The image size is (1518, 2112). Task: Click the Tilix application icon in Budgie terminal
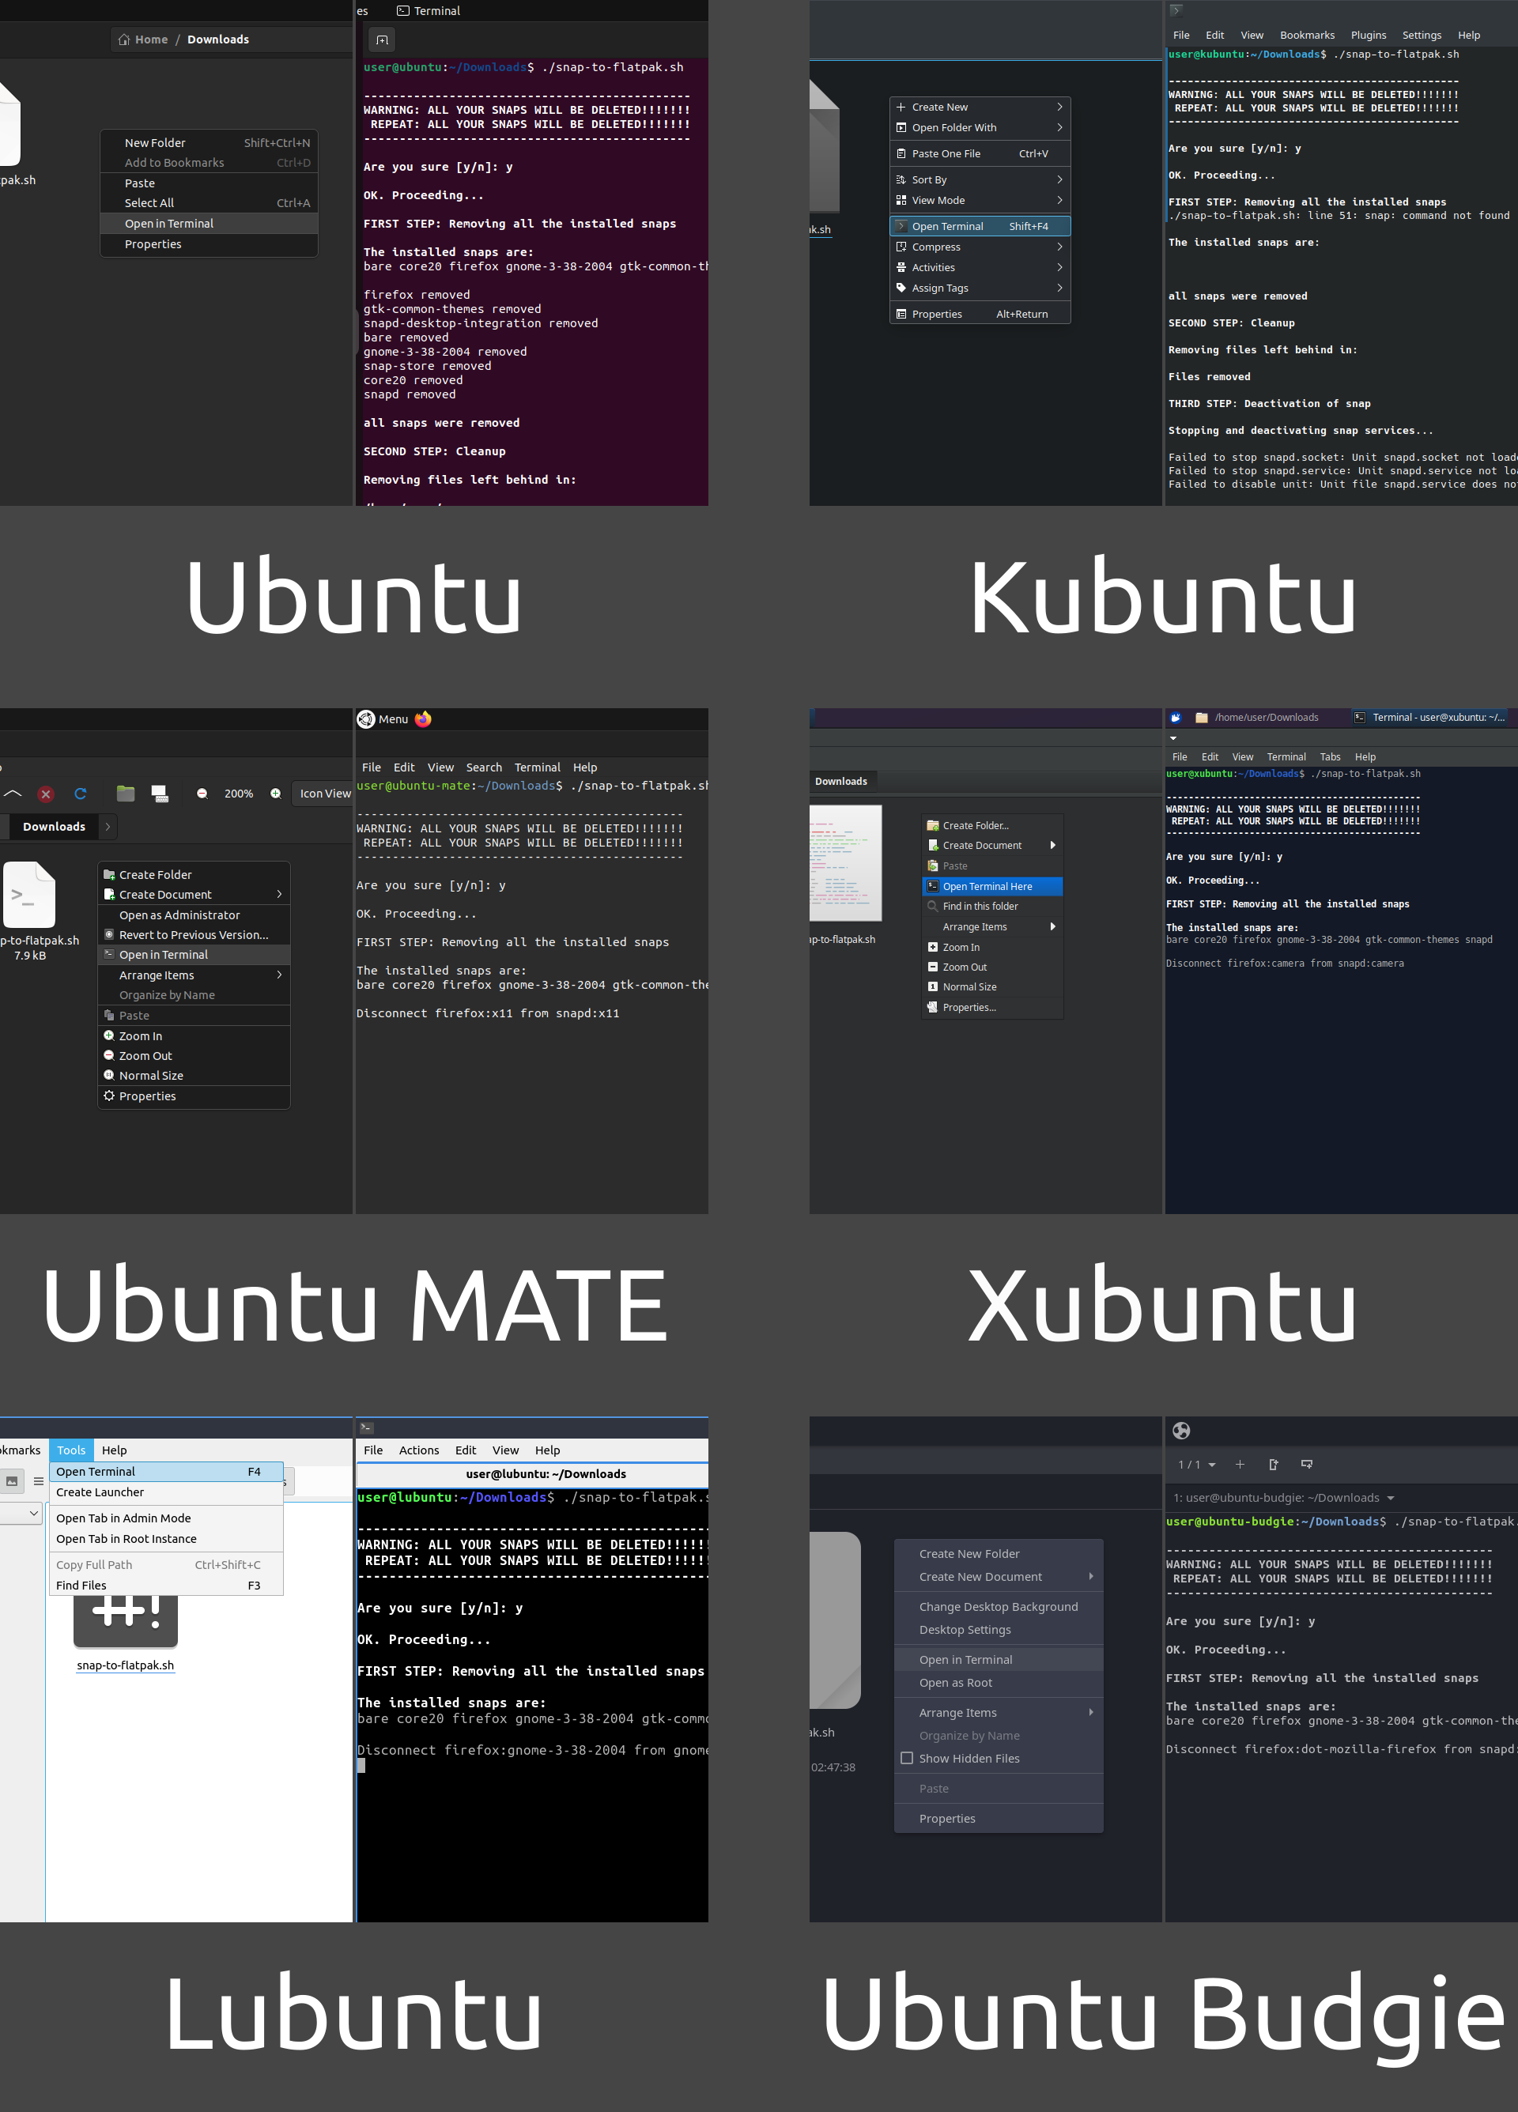1181,1431
